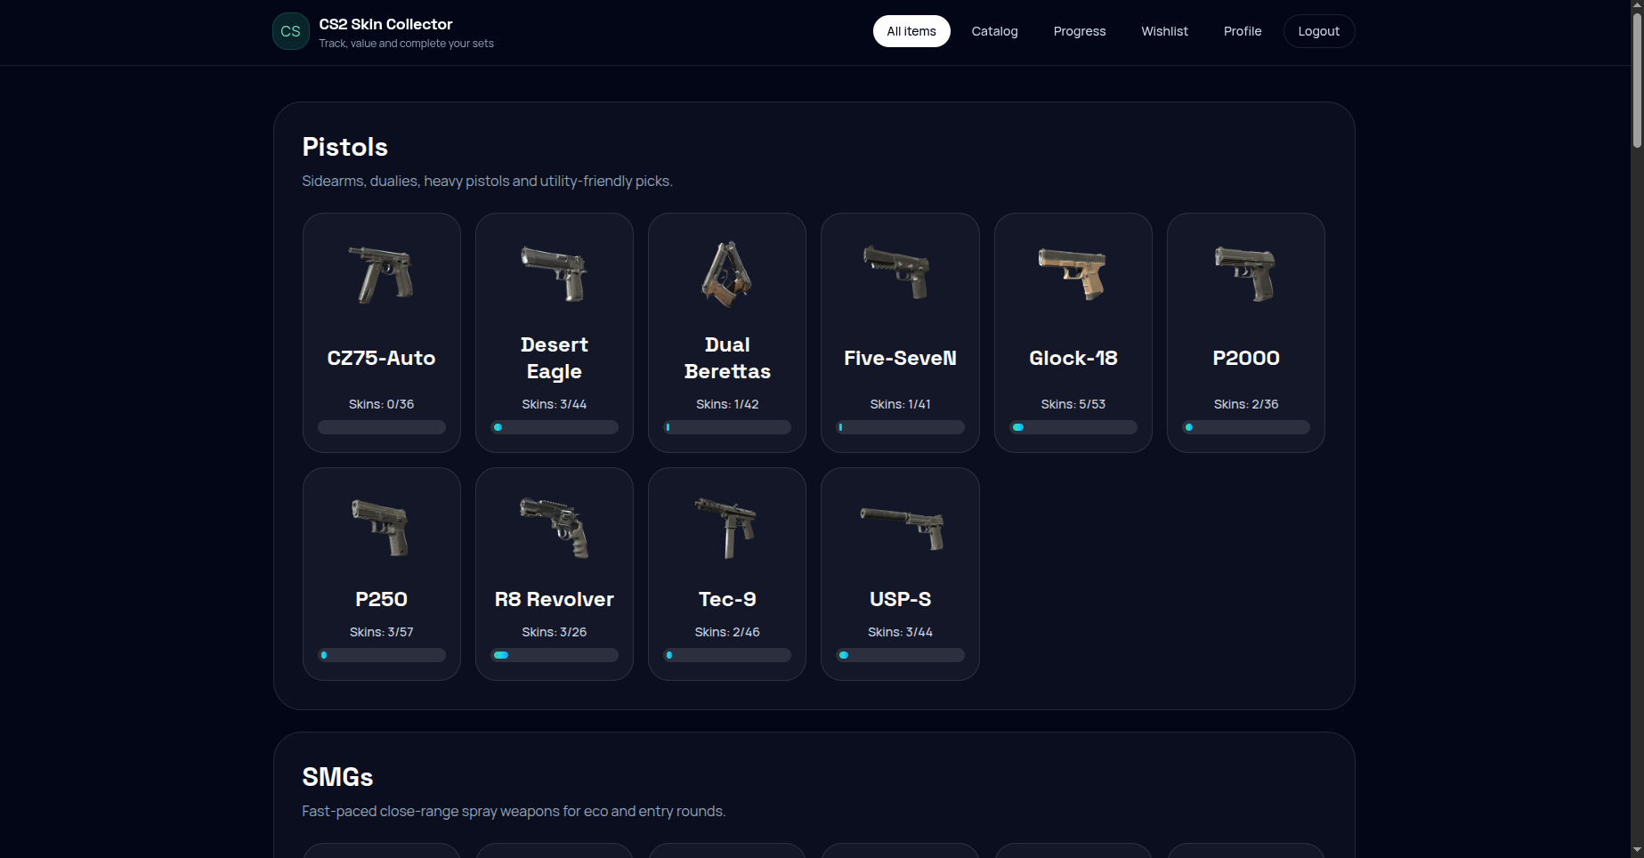Select the All items tab
1644x858 pixels.
click(911, 31)
